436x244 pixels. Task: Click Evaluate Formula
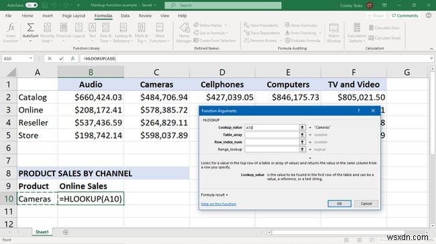coord(303,41)
